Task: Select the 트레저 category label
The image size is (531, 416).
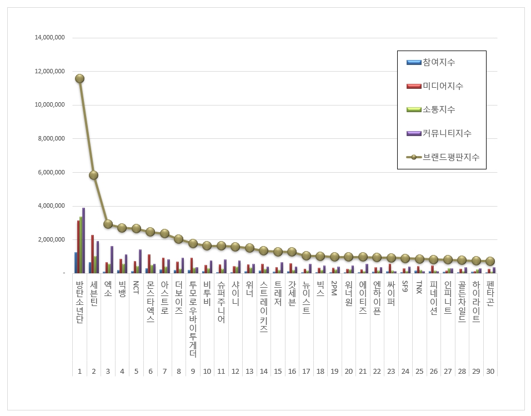Action: coord(278,293)
